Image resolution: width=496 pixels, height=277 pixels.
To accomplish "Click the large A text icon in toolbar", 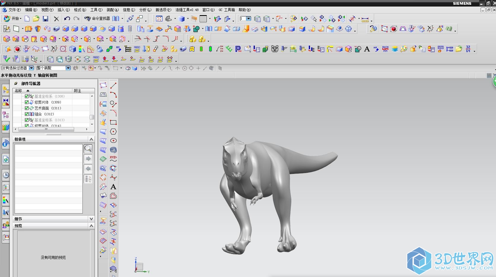I will click(367, 49).
